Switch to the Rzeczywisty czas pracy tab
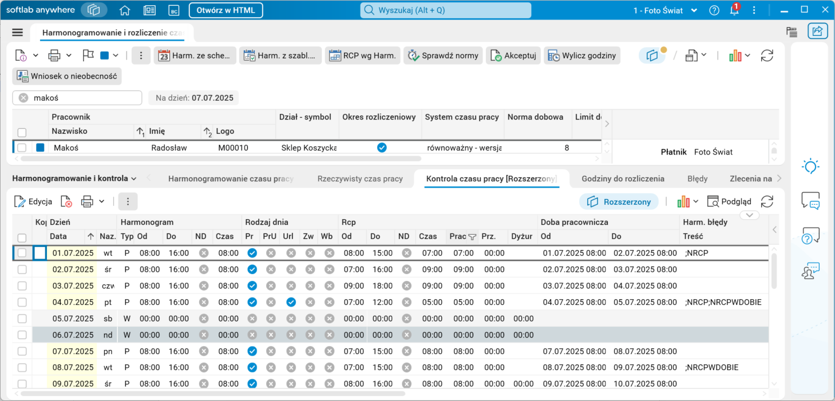This screenshot has width=835, height=401. (360, 178)
